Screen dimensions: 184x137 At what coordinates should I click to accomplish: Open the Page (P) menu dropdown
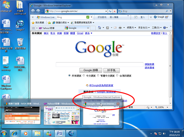click(131, 28)
